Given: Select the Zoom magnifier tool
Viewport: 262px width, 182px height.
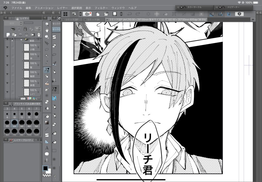Looking at the screenshot, I should click(47, 24).
